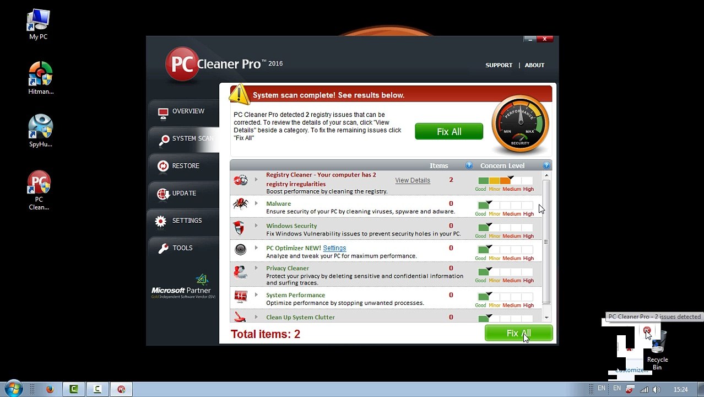Open the Windows Start menu
The height and width of the screenshot is (397, 704).
pos(13,389)
